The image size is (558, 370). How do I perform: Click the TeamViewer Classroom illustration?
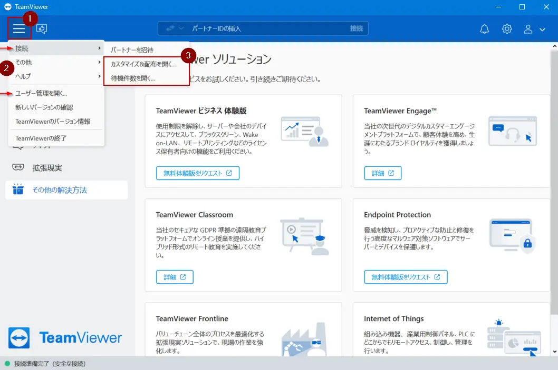(304, 236)
